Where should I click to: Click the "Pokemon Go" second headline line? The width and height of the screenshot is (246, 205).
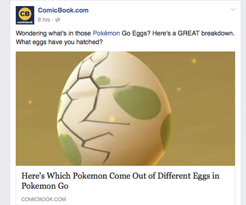tap(45, 186)
